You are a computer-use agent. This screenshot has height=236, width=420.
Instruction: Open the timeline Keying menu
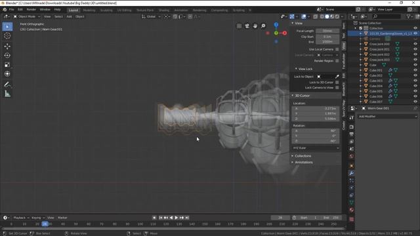[x=38, y=218]
